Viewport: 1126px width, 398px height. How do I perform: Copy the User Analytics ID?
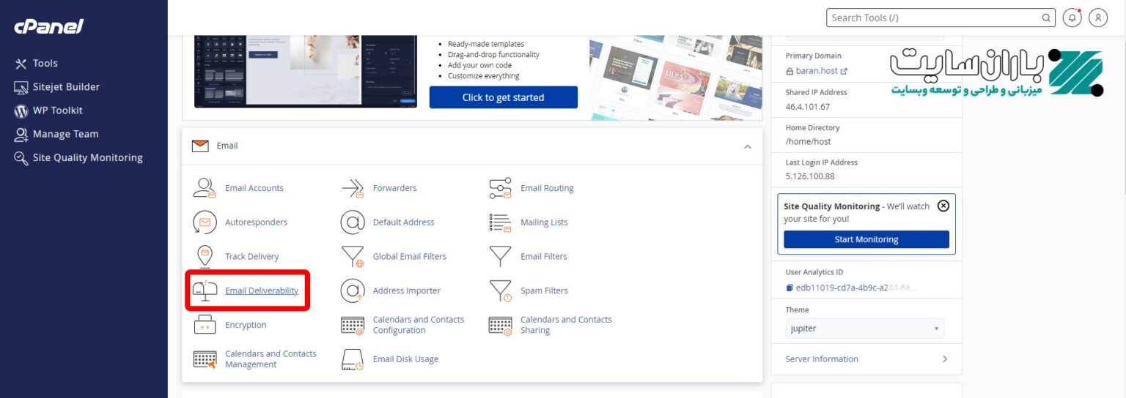point(790,288)
